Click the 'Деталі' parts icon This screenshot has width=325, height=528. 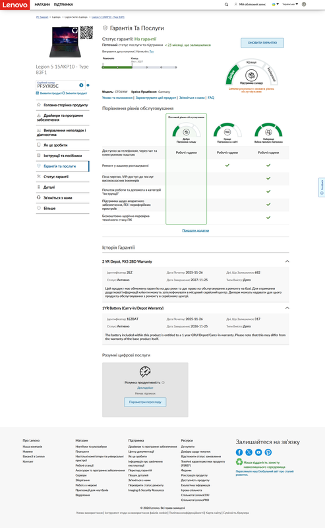39,187
